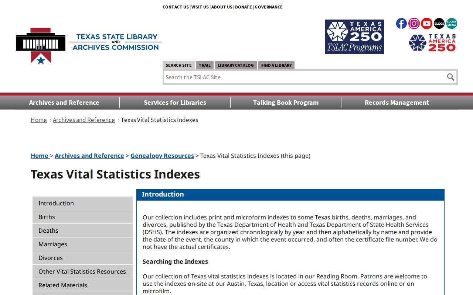Open the Instagram icon link
This screenshot has width=473, height=295.
point(414,24)
